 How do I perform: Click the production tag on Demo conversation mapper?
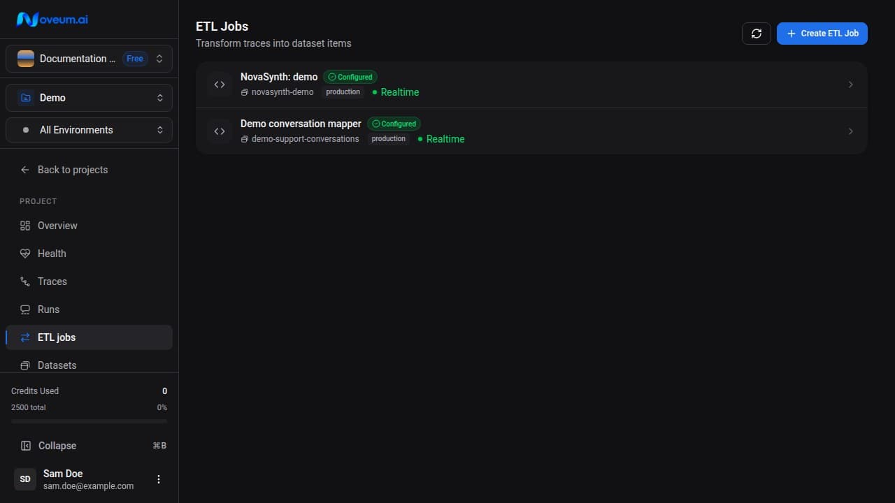[389, 139]
